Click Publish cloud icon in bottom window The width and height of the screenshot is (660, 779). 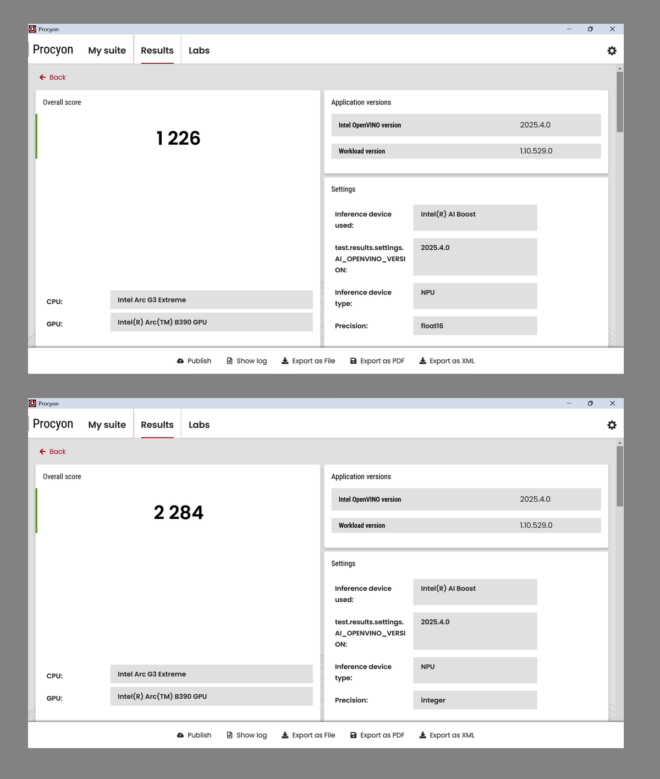point(180,735)
